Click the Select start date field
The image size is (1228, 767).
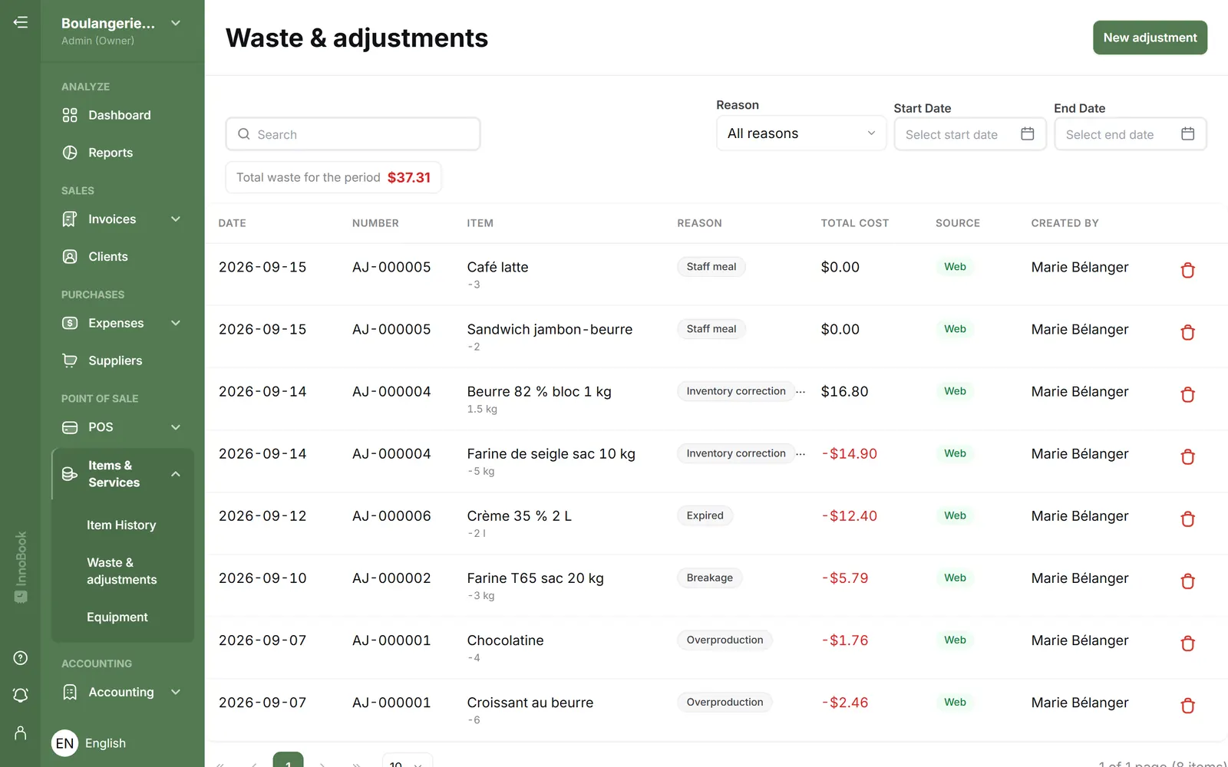(970, 134)
